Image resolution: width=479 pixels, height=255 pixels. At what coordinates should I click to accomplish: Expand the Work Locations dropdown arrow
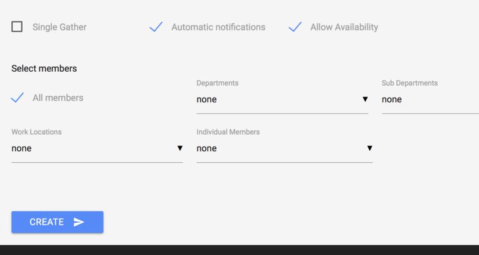179,148
